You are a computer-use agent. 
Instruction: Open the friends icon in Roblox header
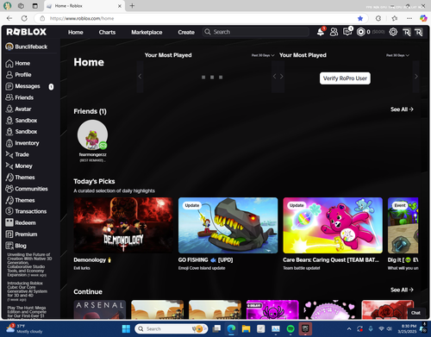pos(334,32)
